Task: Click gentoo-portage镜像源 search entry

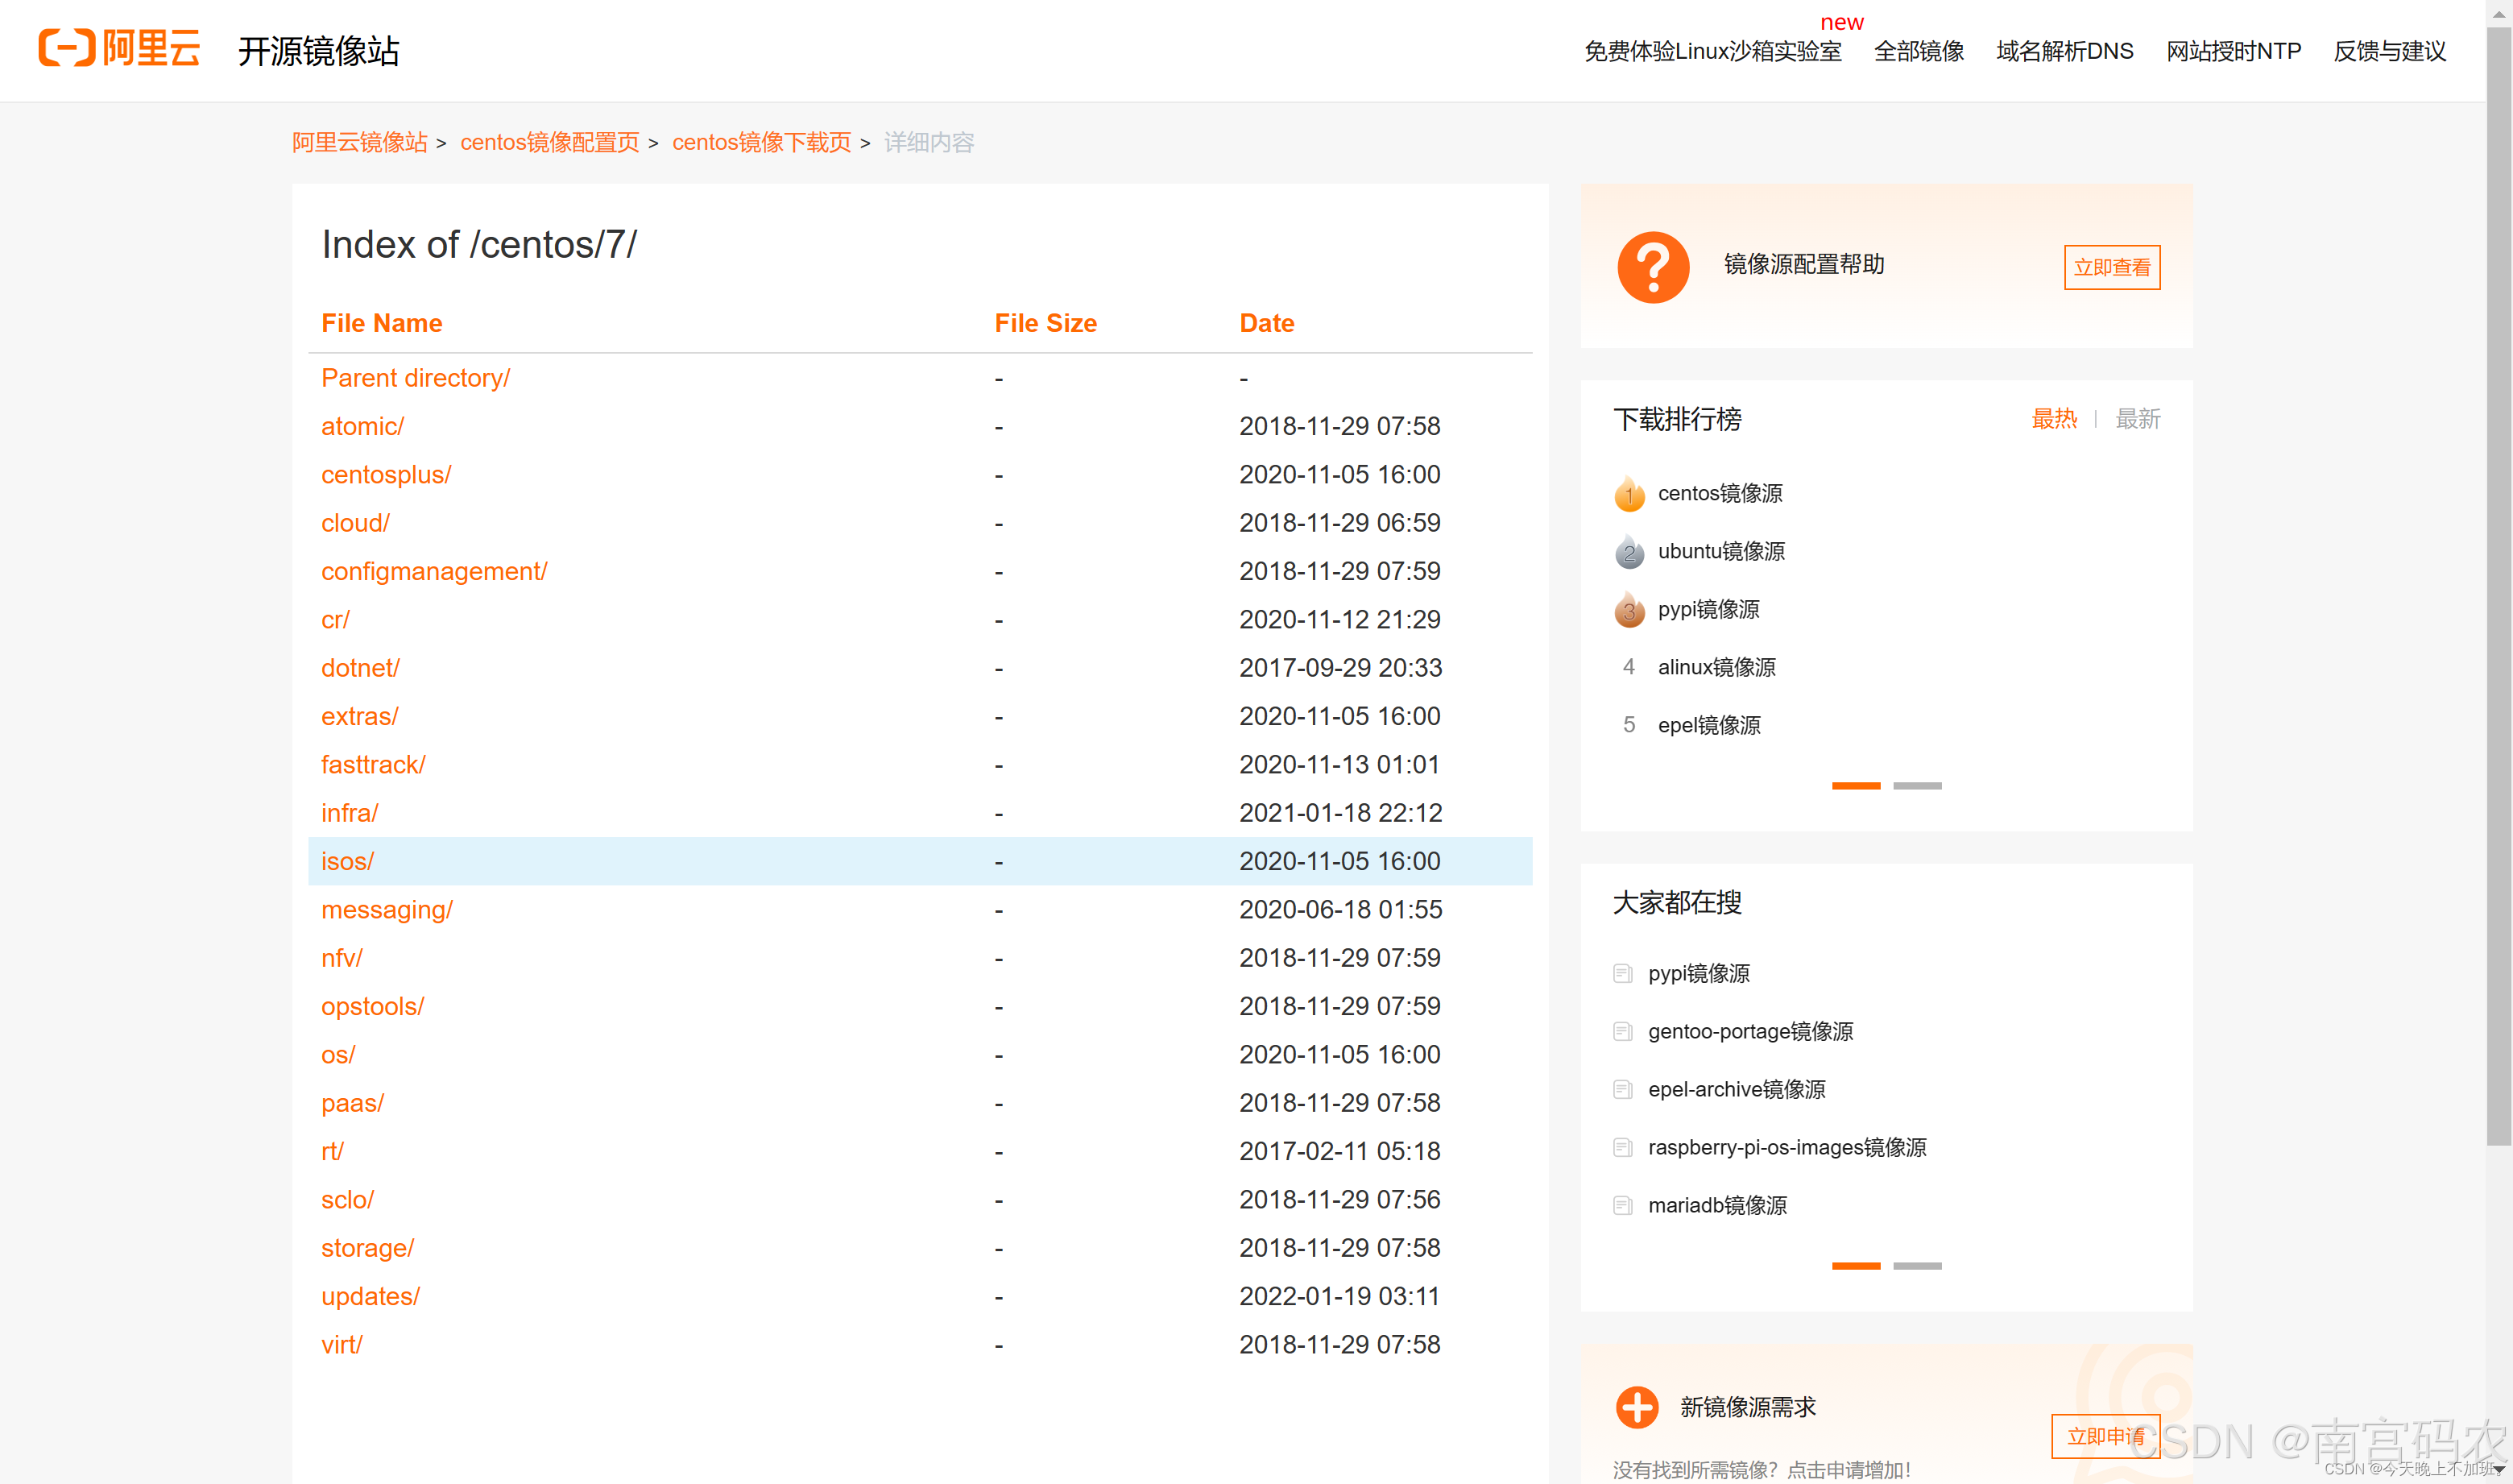Action: pyautogui.click(x=1749, y=1031)
